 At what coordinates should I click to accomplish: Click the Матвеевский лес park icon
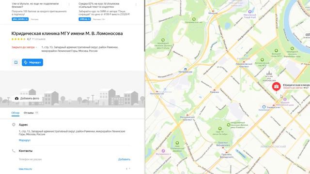tap(194, 19)
